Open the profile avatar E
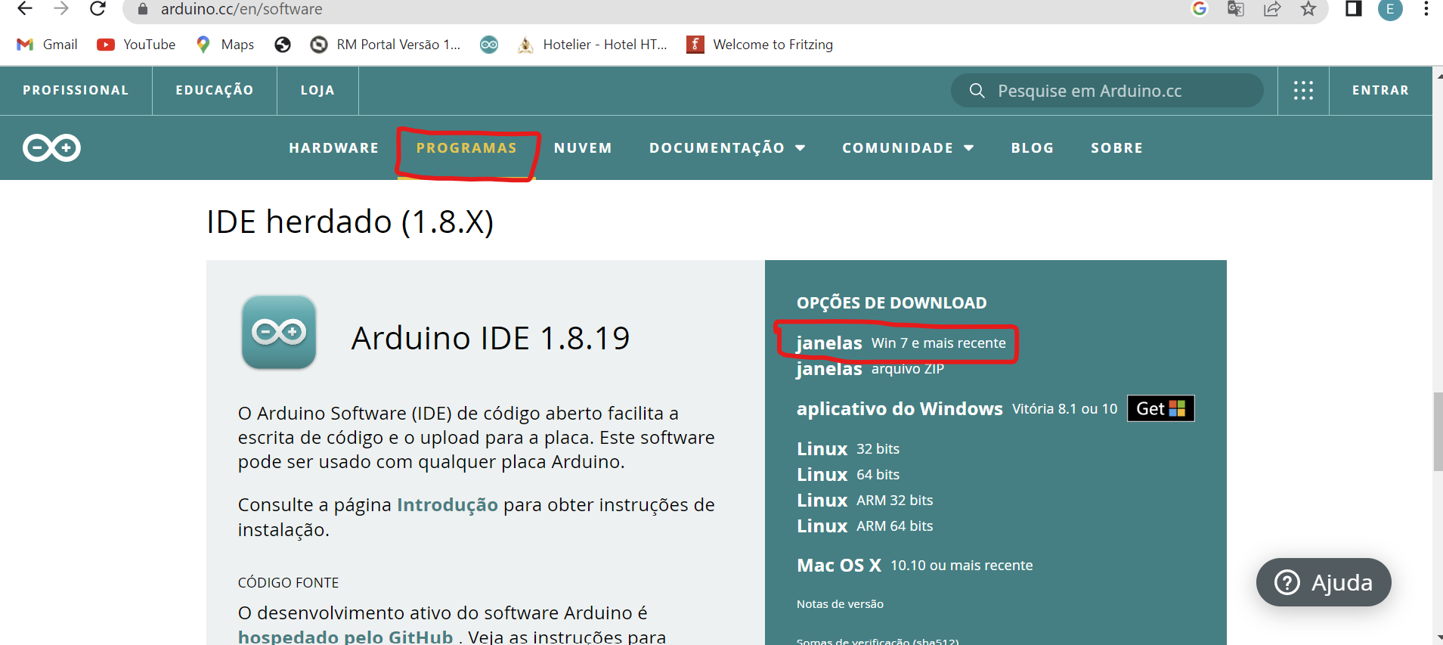This screenshot has height=645, width=1443. 1390,9
